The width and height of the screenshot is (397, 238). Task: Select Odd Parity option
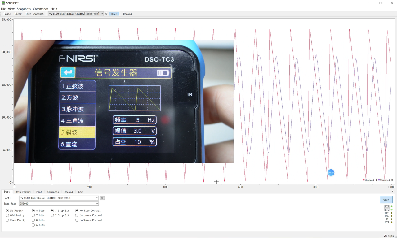(x=15, y=215)
